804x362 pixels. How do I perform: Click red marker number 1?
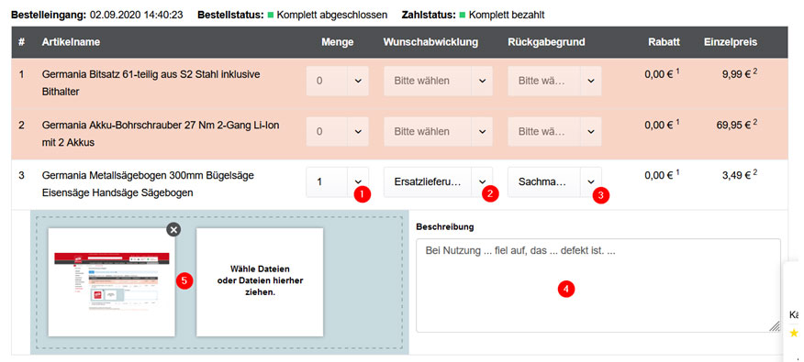[363, 193]
